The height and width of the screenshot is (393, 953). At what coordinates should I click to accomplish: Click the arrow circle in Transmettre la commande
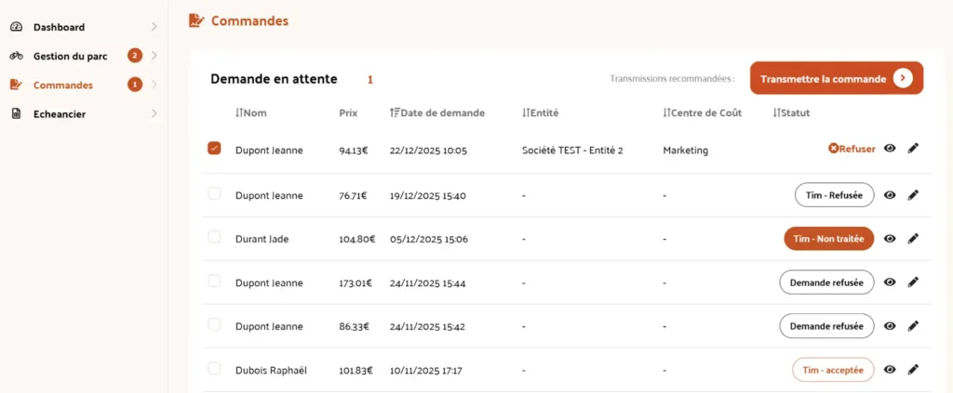pyautogui.click(x=903, y=78)
